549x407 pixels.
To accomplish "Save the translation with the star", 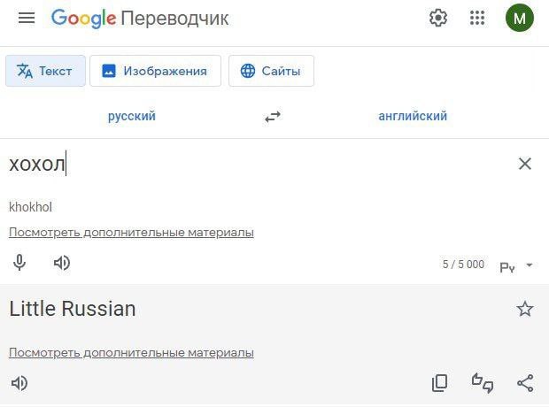I will [x=525, y=309].
